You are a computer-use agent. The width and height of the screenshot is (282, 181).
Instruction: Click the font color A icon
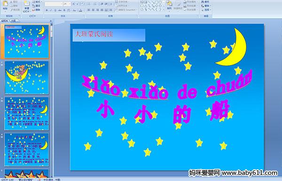click(80, 10)
